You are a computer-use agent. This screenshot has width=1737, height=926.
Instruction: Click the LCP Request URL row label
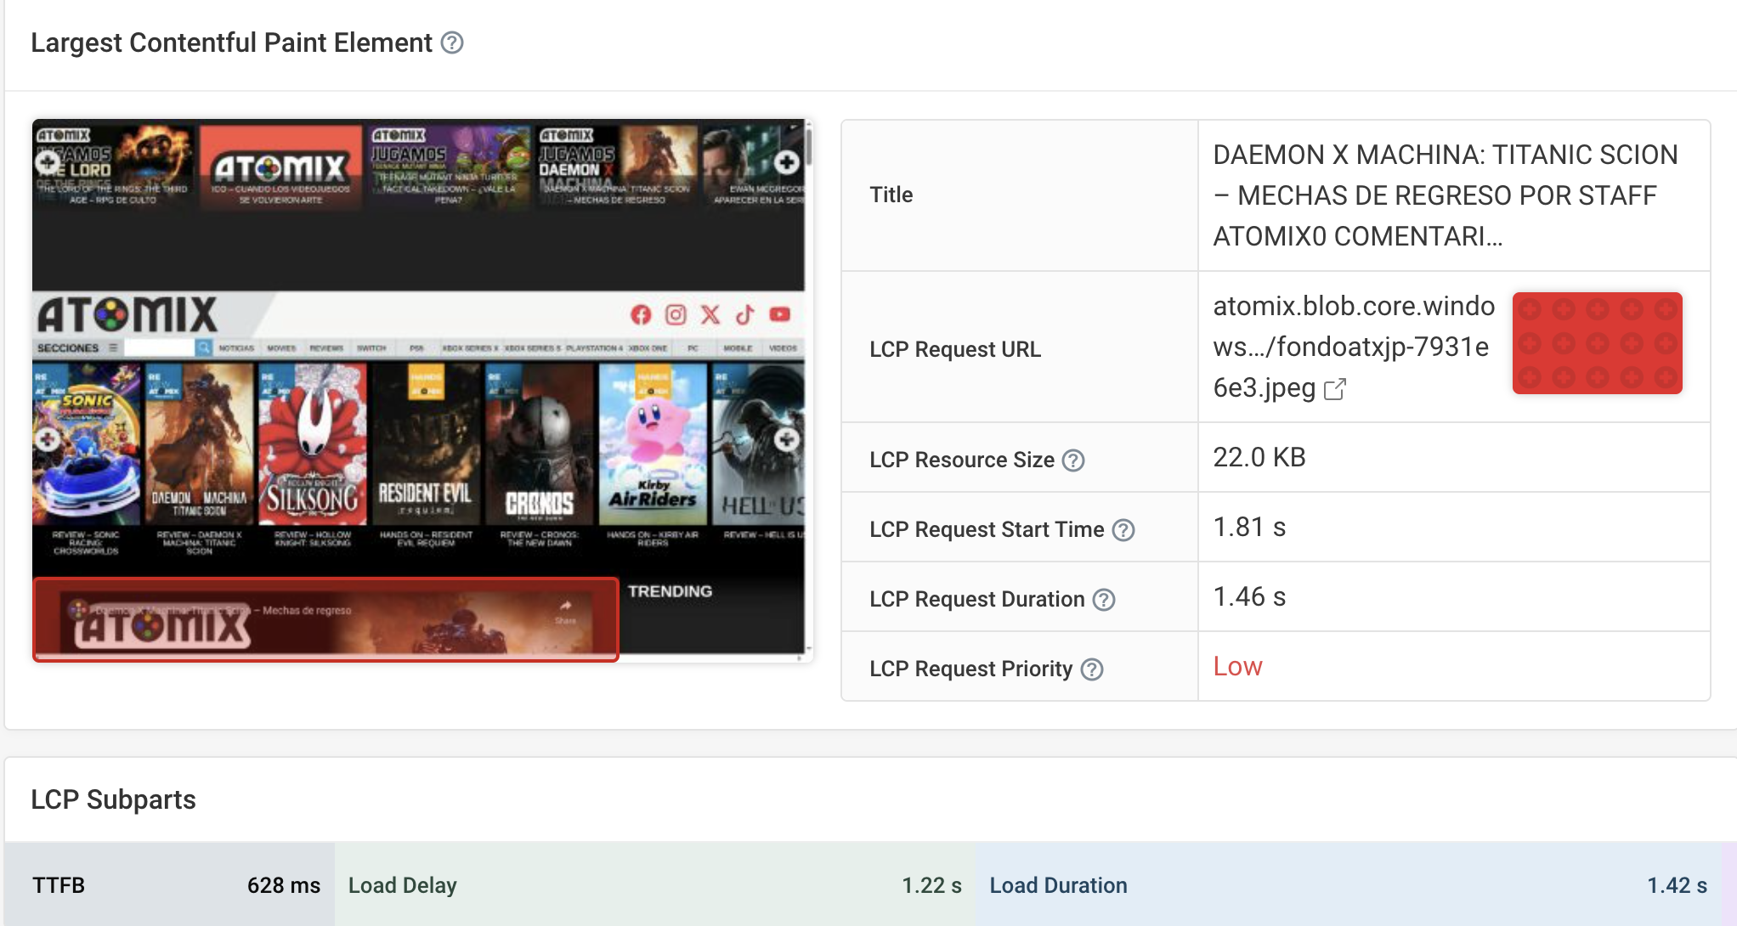tap(955, 349)
